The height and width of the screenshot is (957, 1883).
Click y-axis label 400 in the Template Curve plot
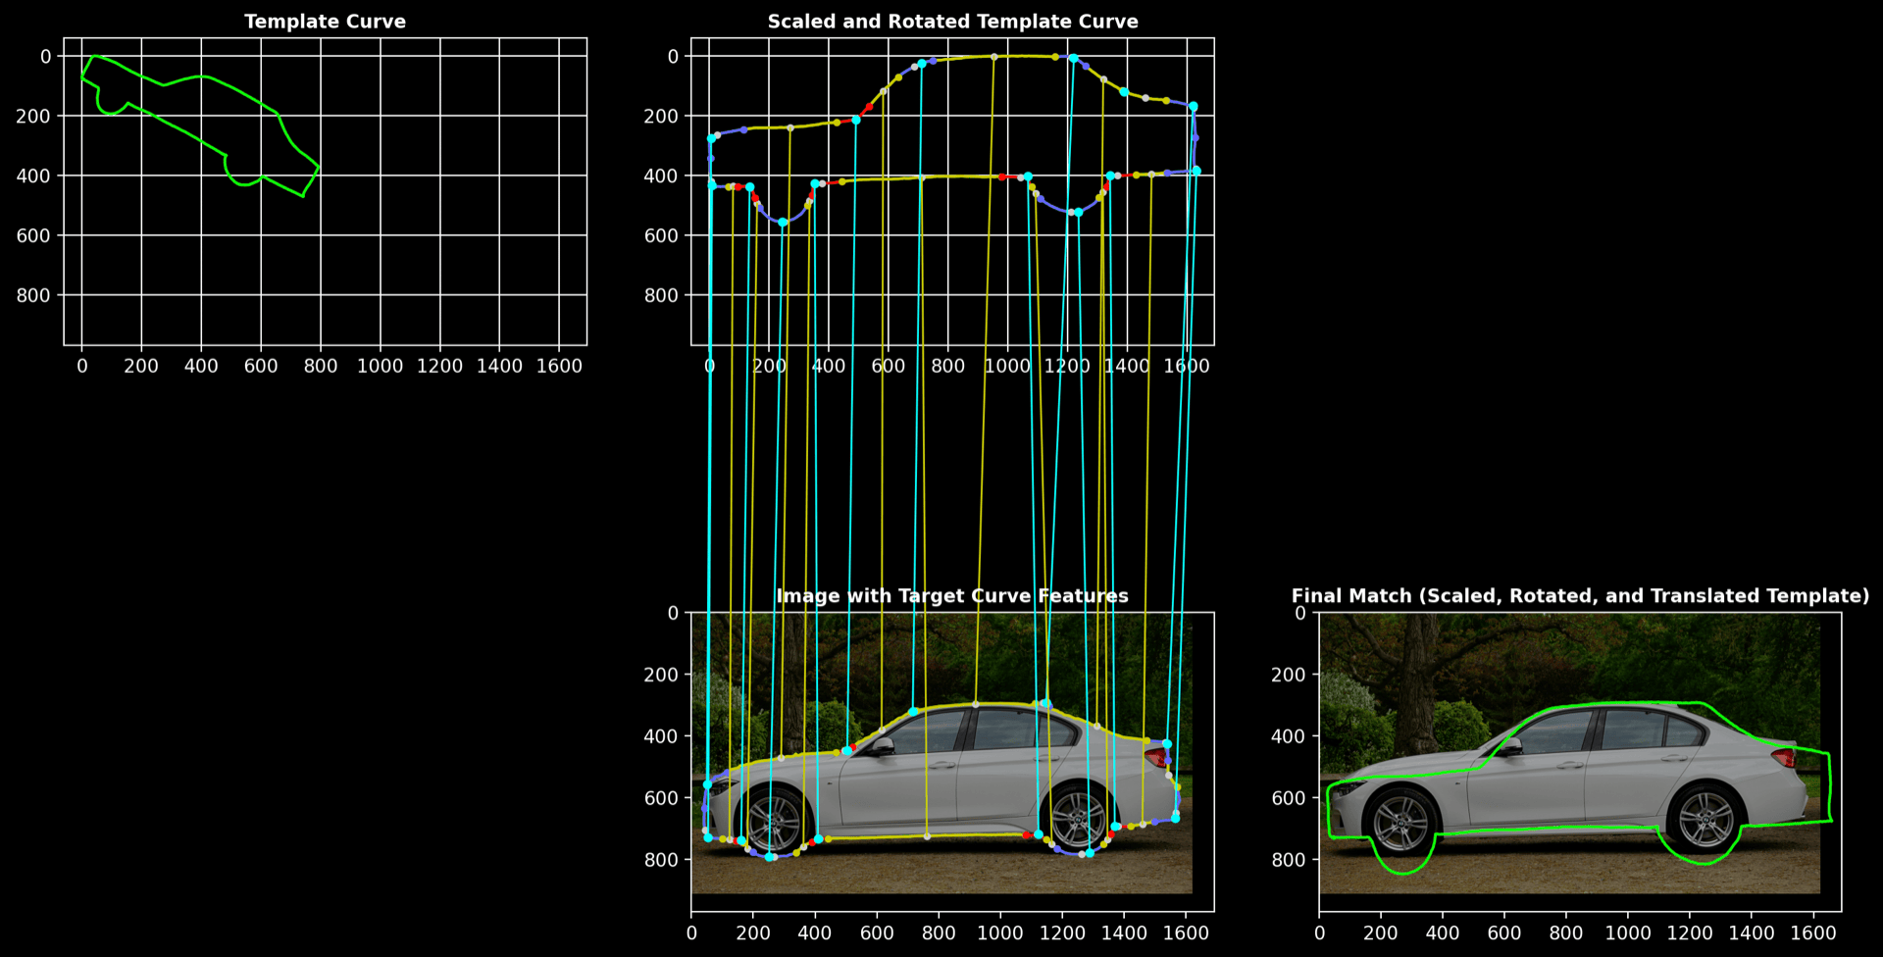[x=33, y=176]
